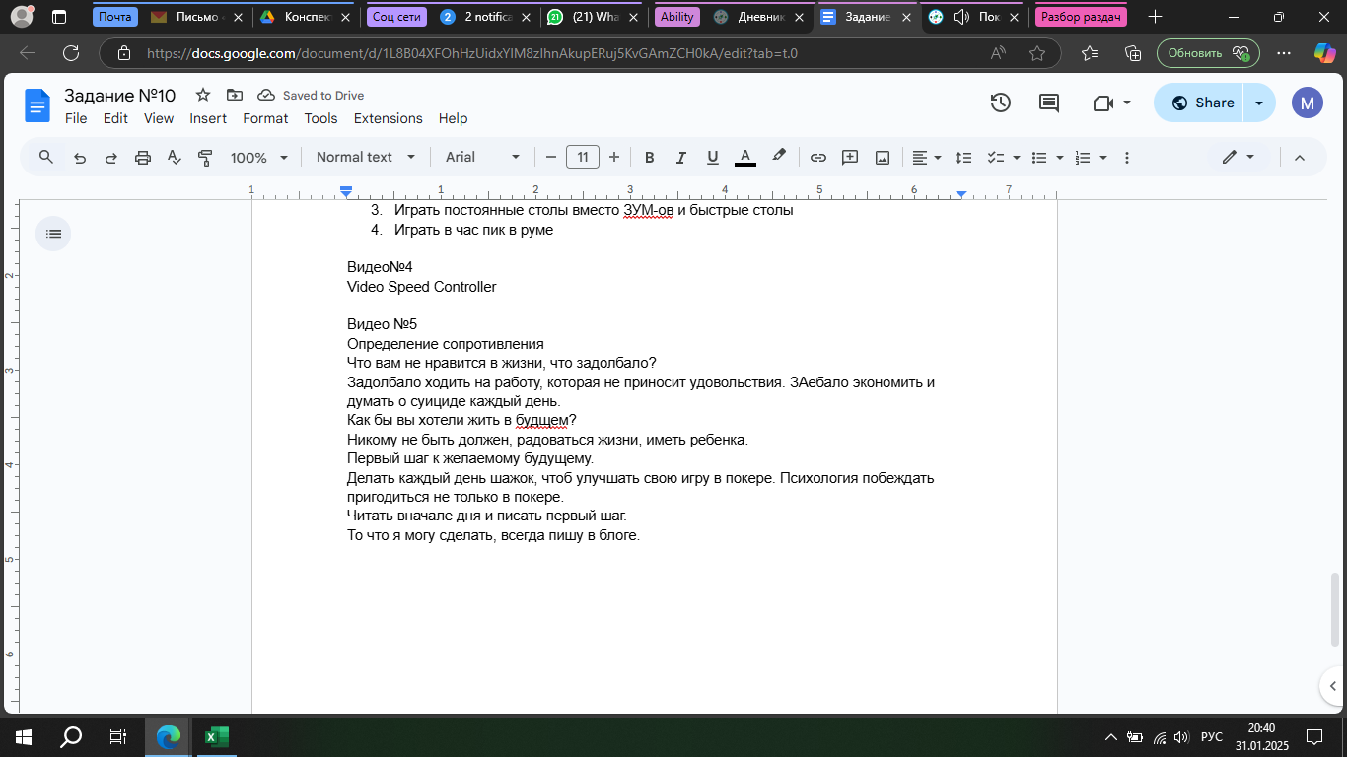Viewport: 1347px width, 757px height.
Task: Print the document
Action: pos(143,157)
